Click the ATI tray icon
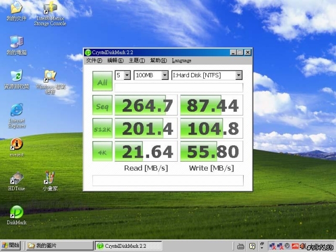The image size is (336, 252). tap(295, 246)
